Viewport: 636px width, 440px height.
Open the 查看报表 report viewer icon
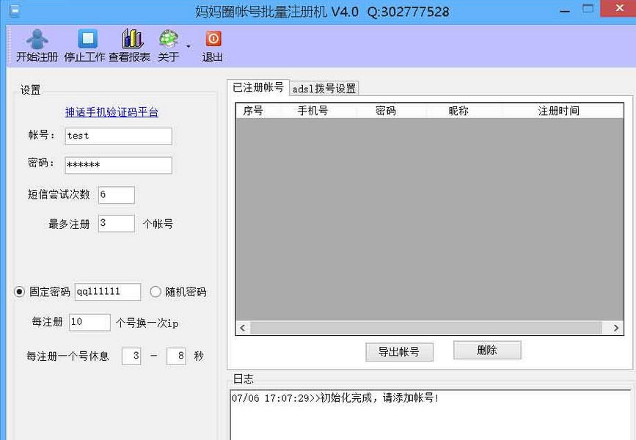(131, 44)
